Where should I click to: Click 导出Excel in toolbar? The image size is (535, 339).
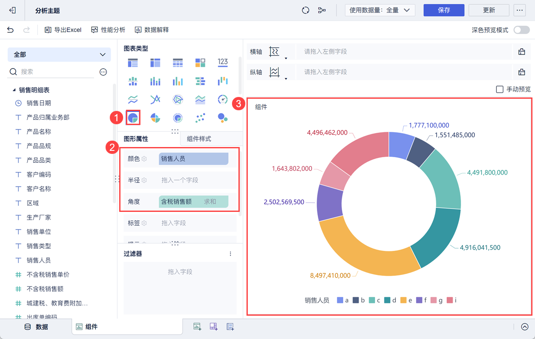coord(63,30)
